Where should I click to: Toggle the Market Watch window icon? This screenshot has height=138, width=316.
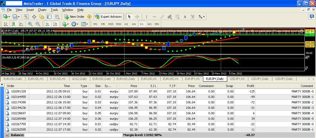(26, 17)
